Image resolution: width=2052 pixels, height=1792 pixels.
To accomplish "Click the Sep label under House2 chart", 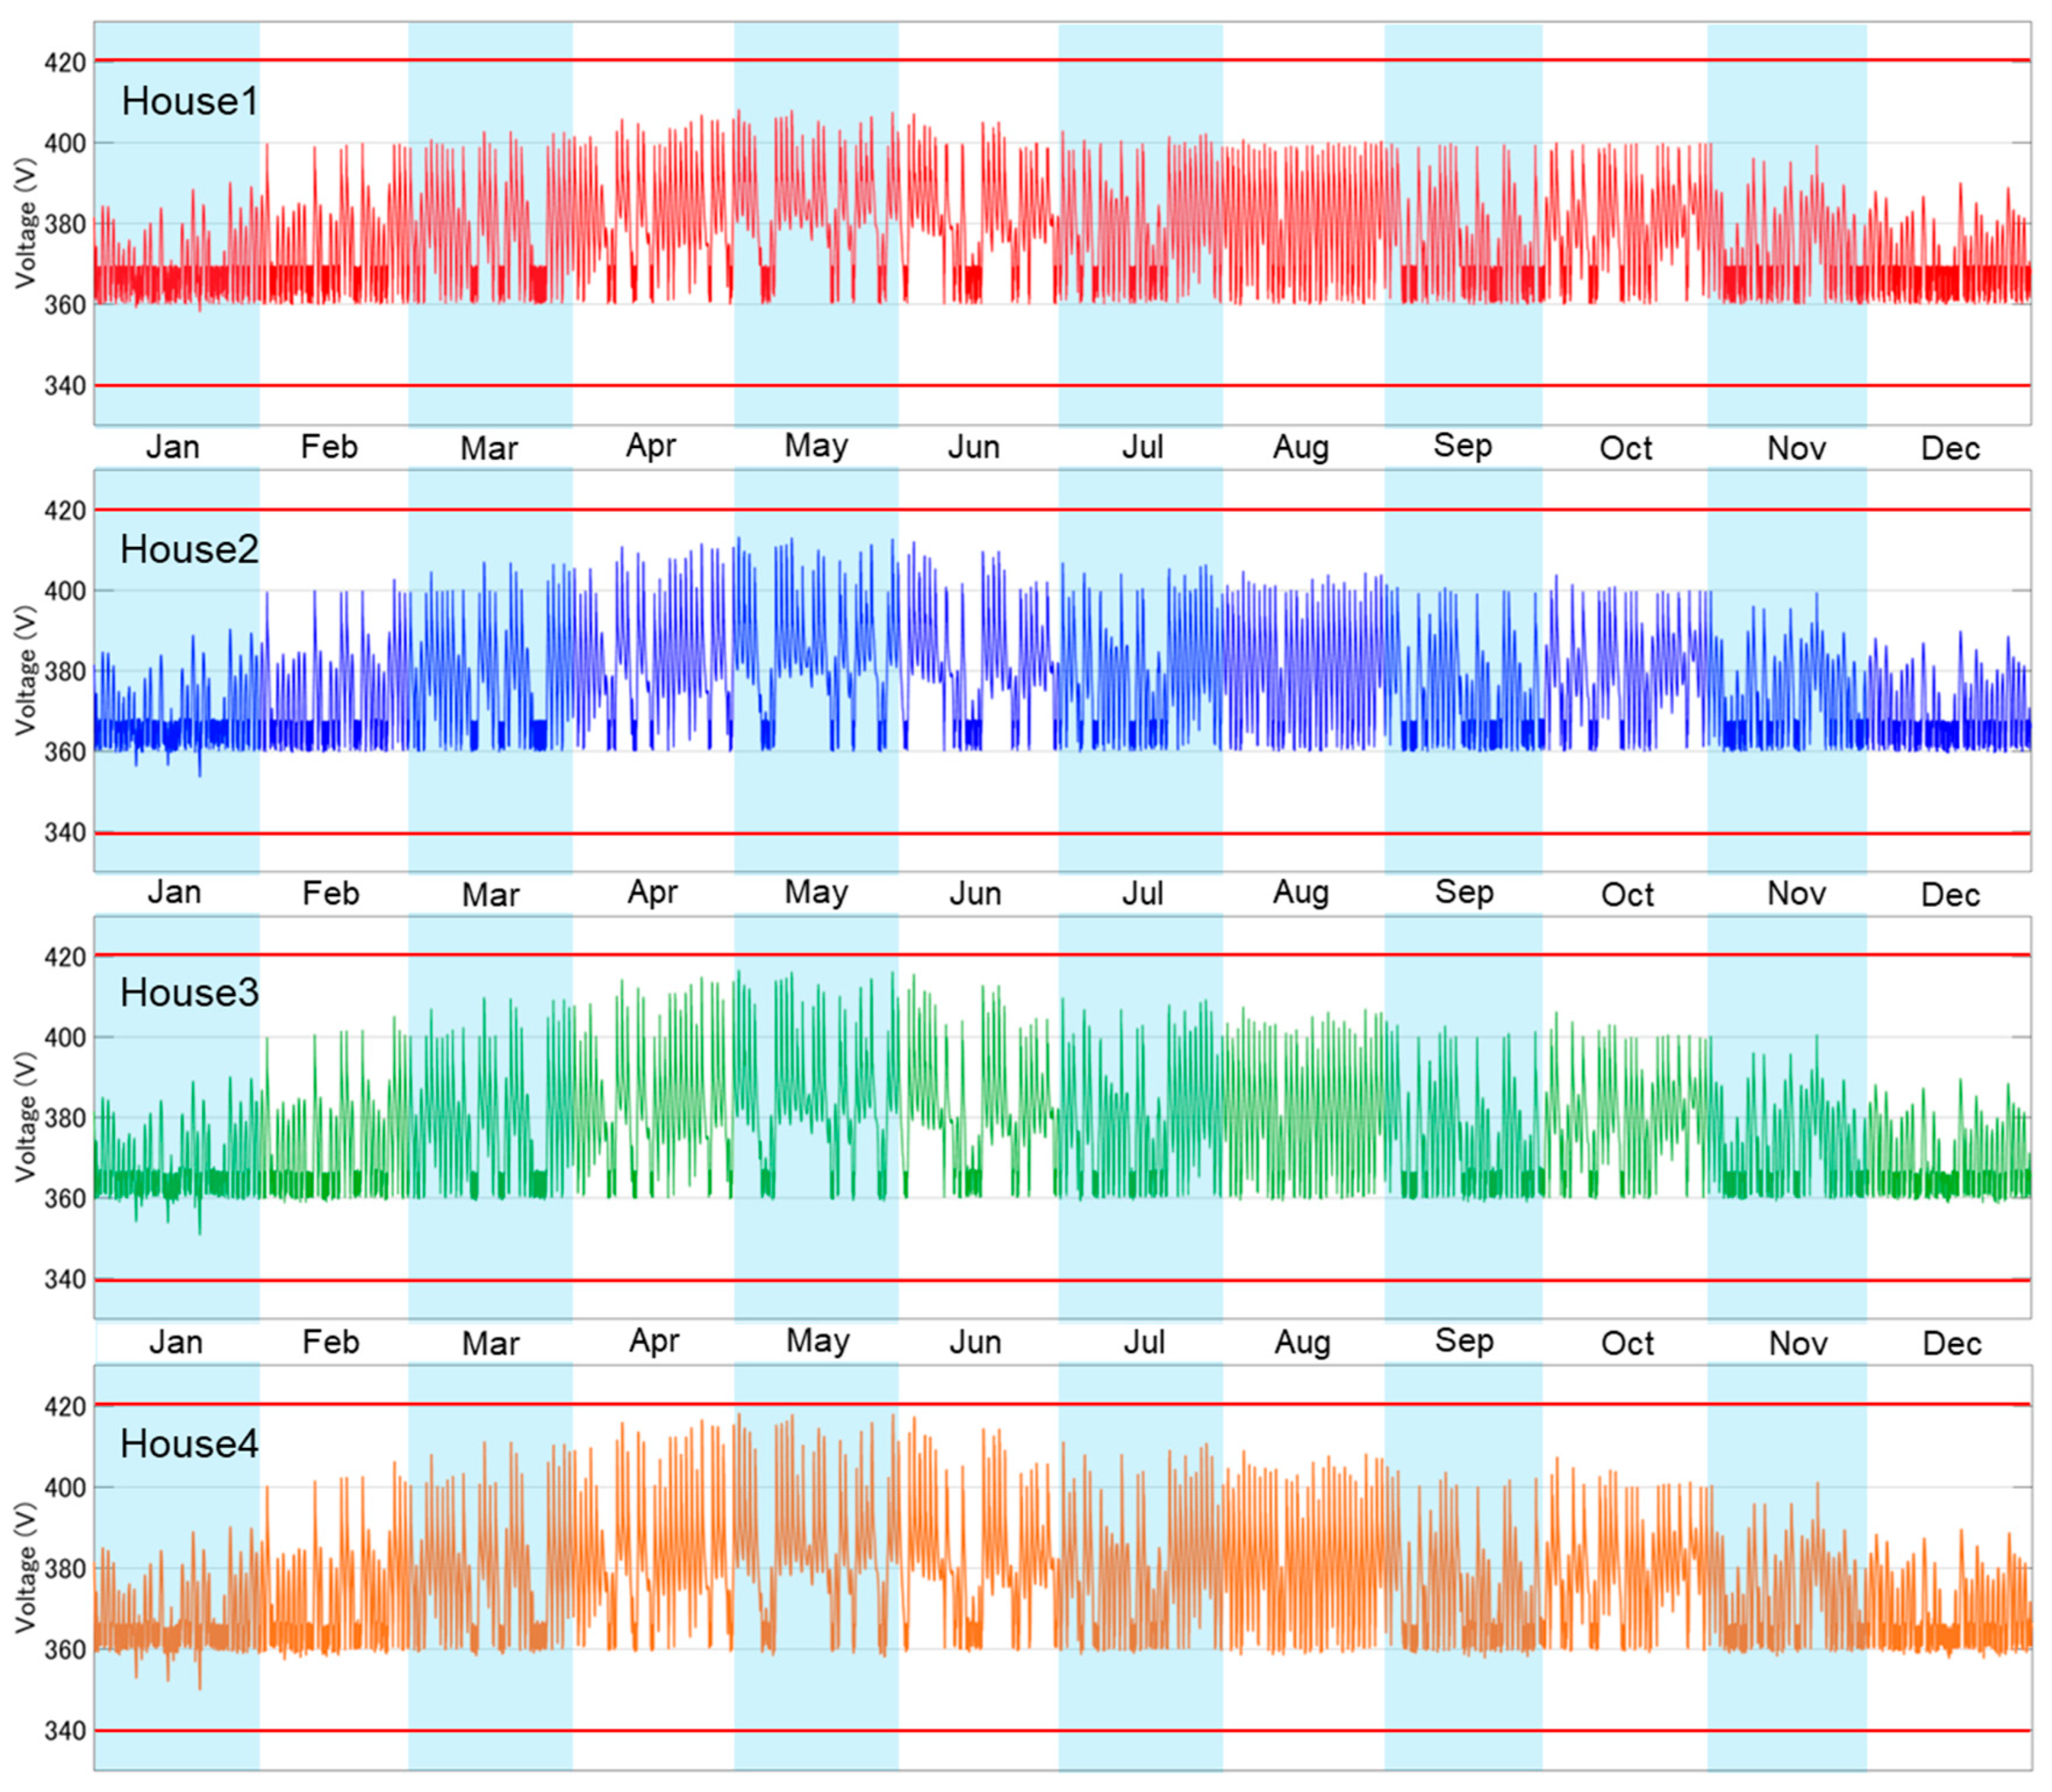I will pos(1464,892).
